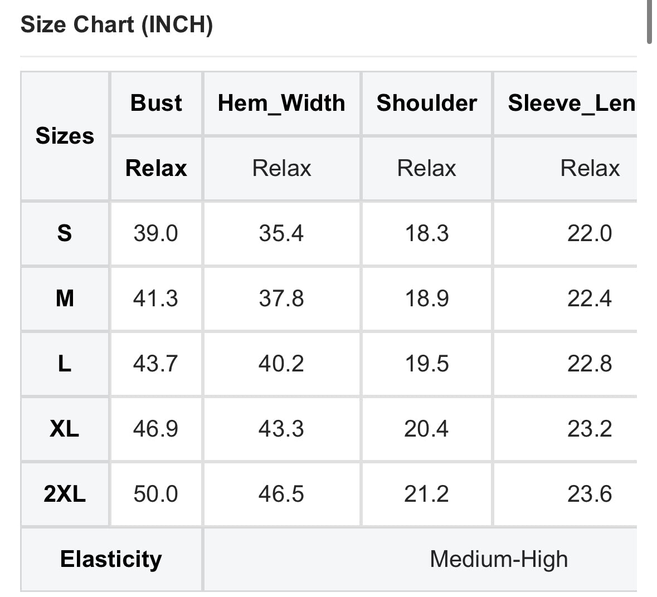The image size is (657, 597).
Task: Click the Bust column header
Action: point(156,103)
